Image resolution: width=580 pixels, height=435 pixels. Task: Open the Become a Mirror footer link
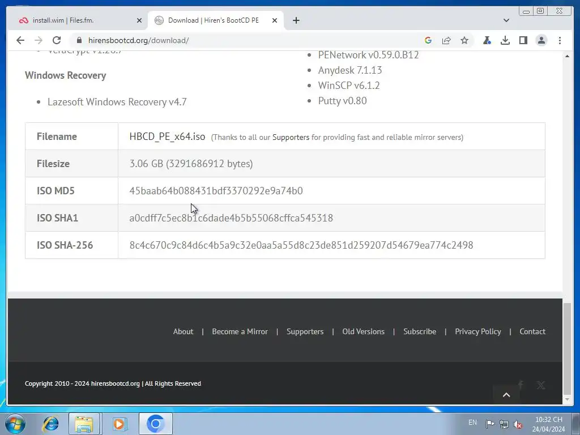coord(240,331)
